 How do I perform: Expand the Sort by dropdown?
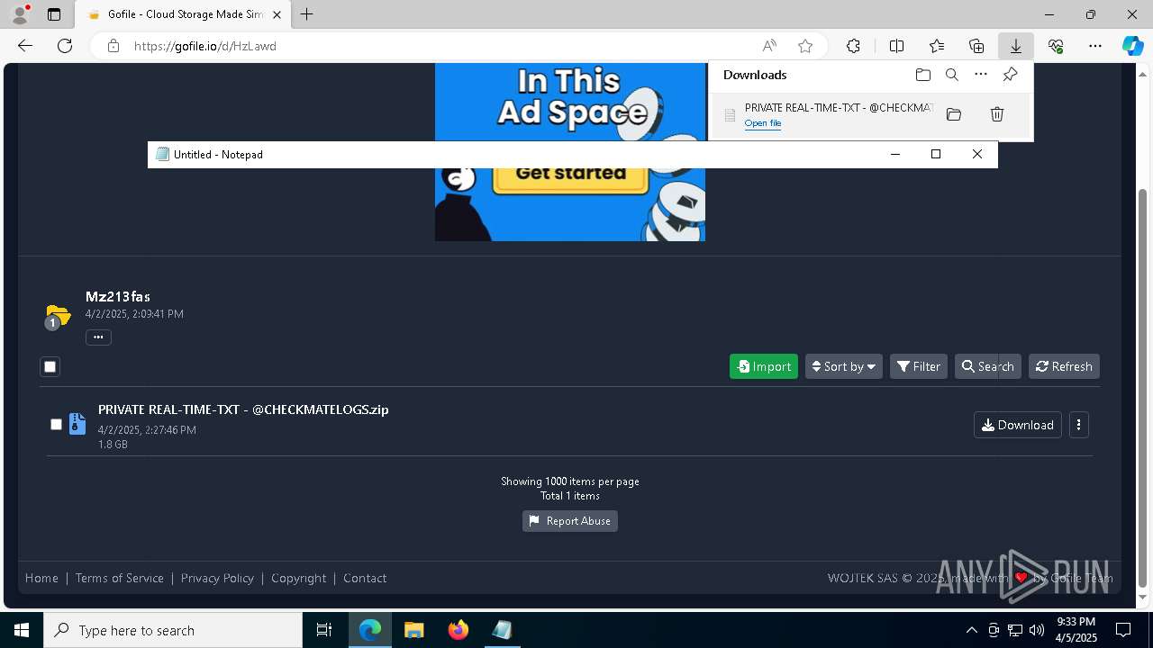pyautogui.click(x=844, y=366)
